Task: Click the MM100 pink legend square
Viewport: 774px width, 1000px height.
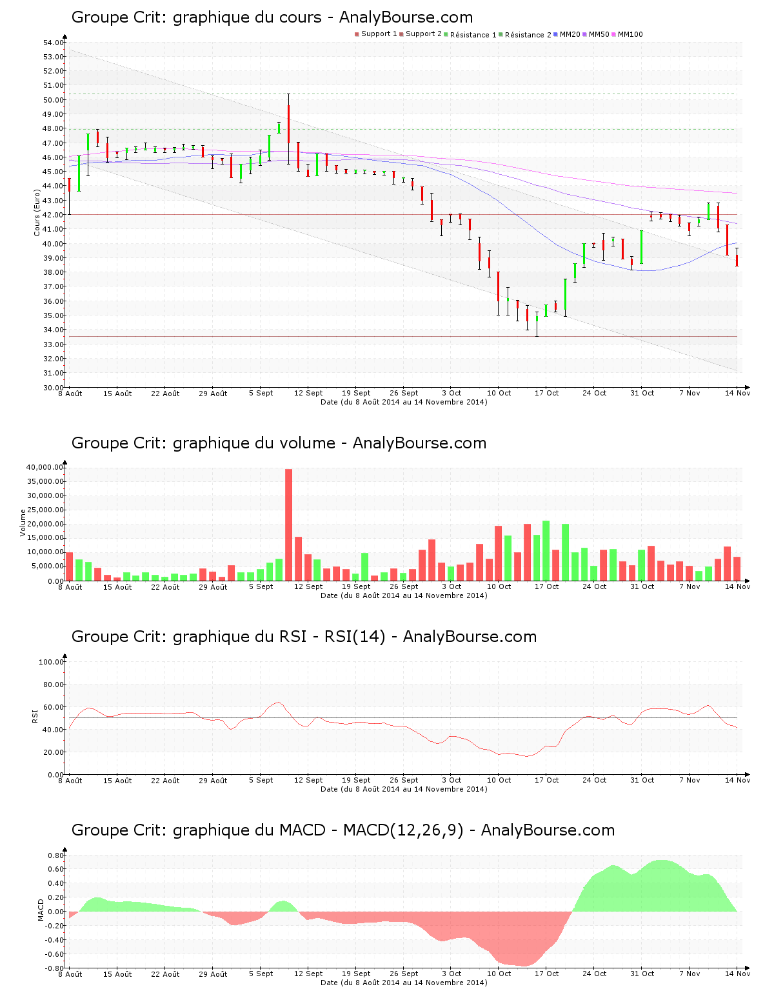Action: coord(613,34)
